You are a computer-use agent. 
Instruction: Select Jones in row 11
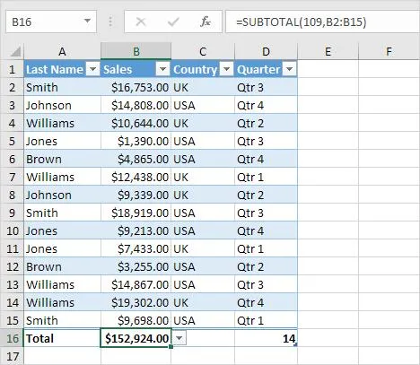coord(62,248)
